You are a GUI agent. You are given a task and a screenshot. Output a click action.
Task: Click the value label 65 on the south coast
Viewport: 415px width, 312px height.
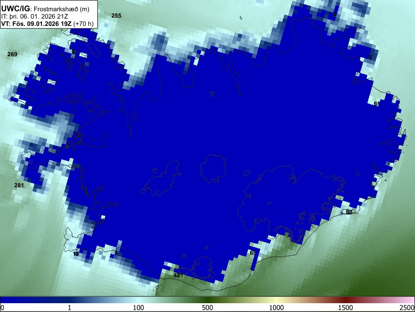coord(253,253)
